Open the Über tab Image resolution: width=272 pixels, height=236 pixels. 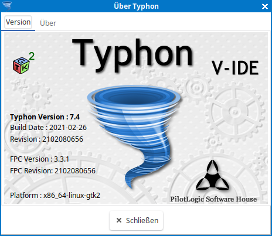tap(48, 23)
